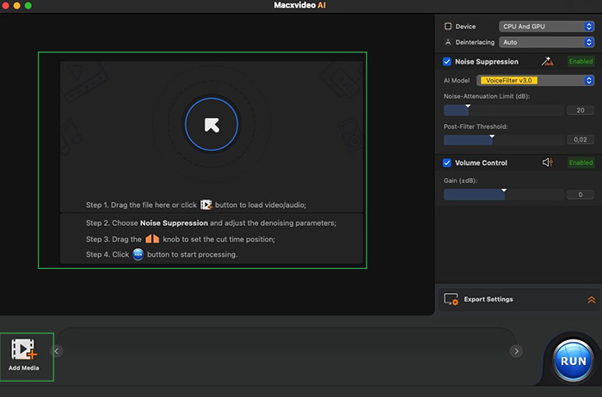
Task: Click the Export Settings label
Action: [488, 299]
